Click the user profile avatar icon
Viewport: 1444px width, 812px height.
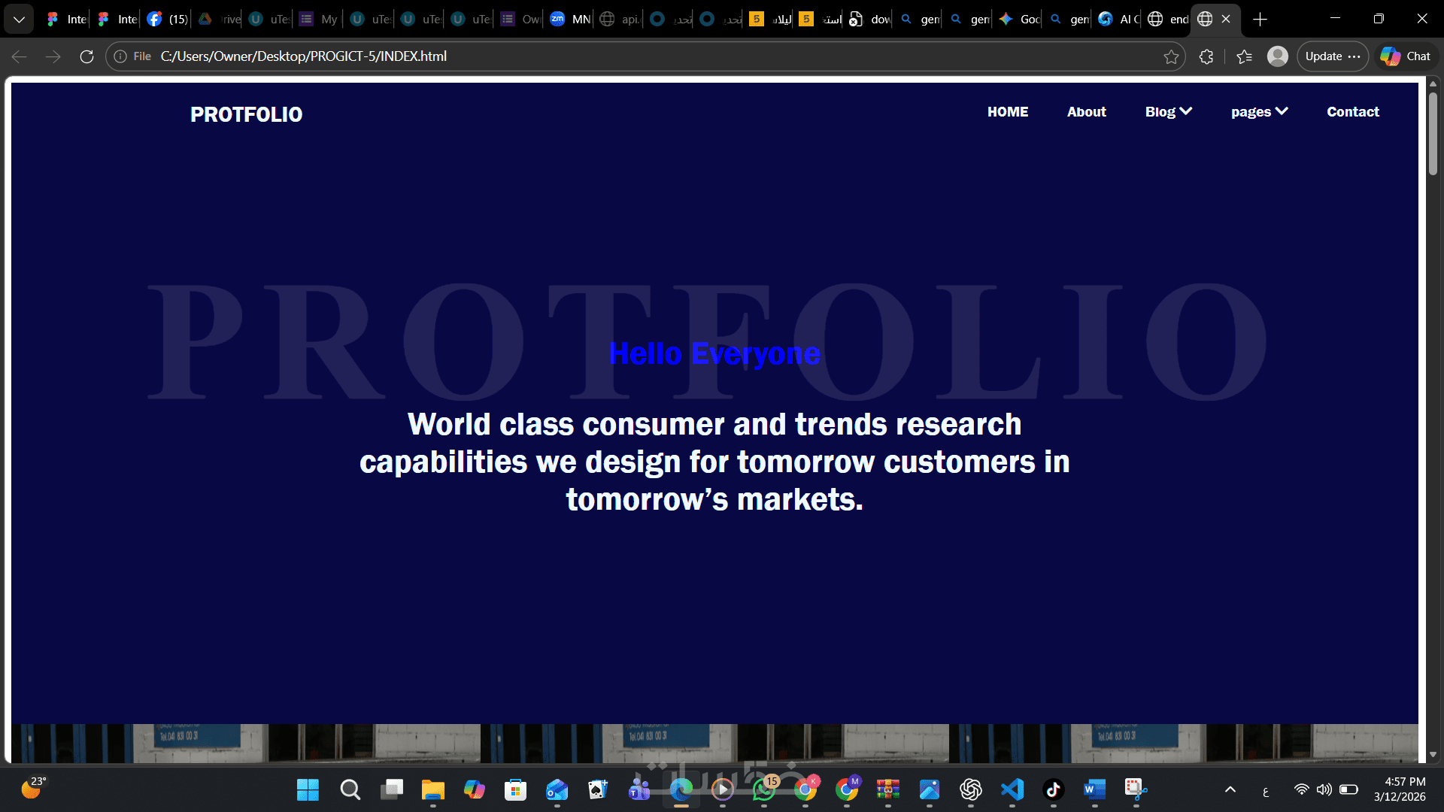coord(1277,56)
